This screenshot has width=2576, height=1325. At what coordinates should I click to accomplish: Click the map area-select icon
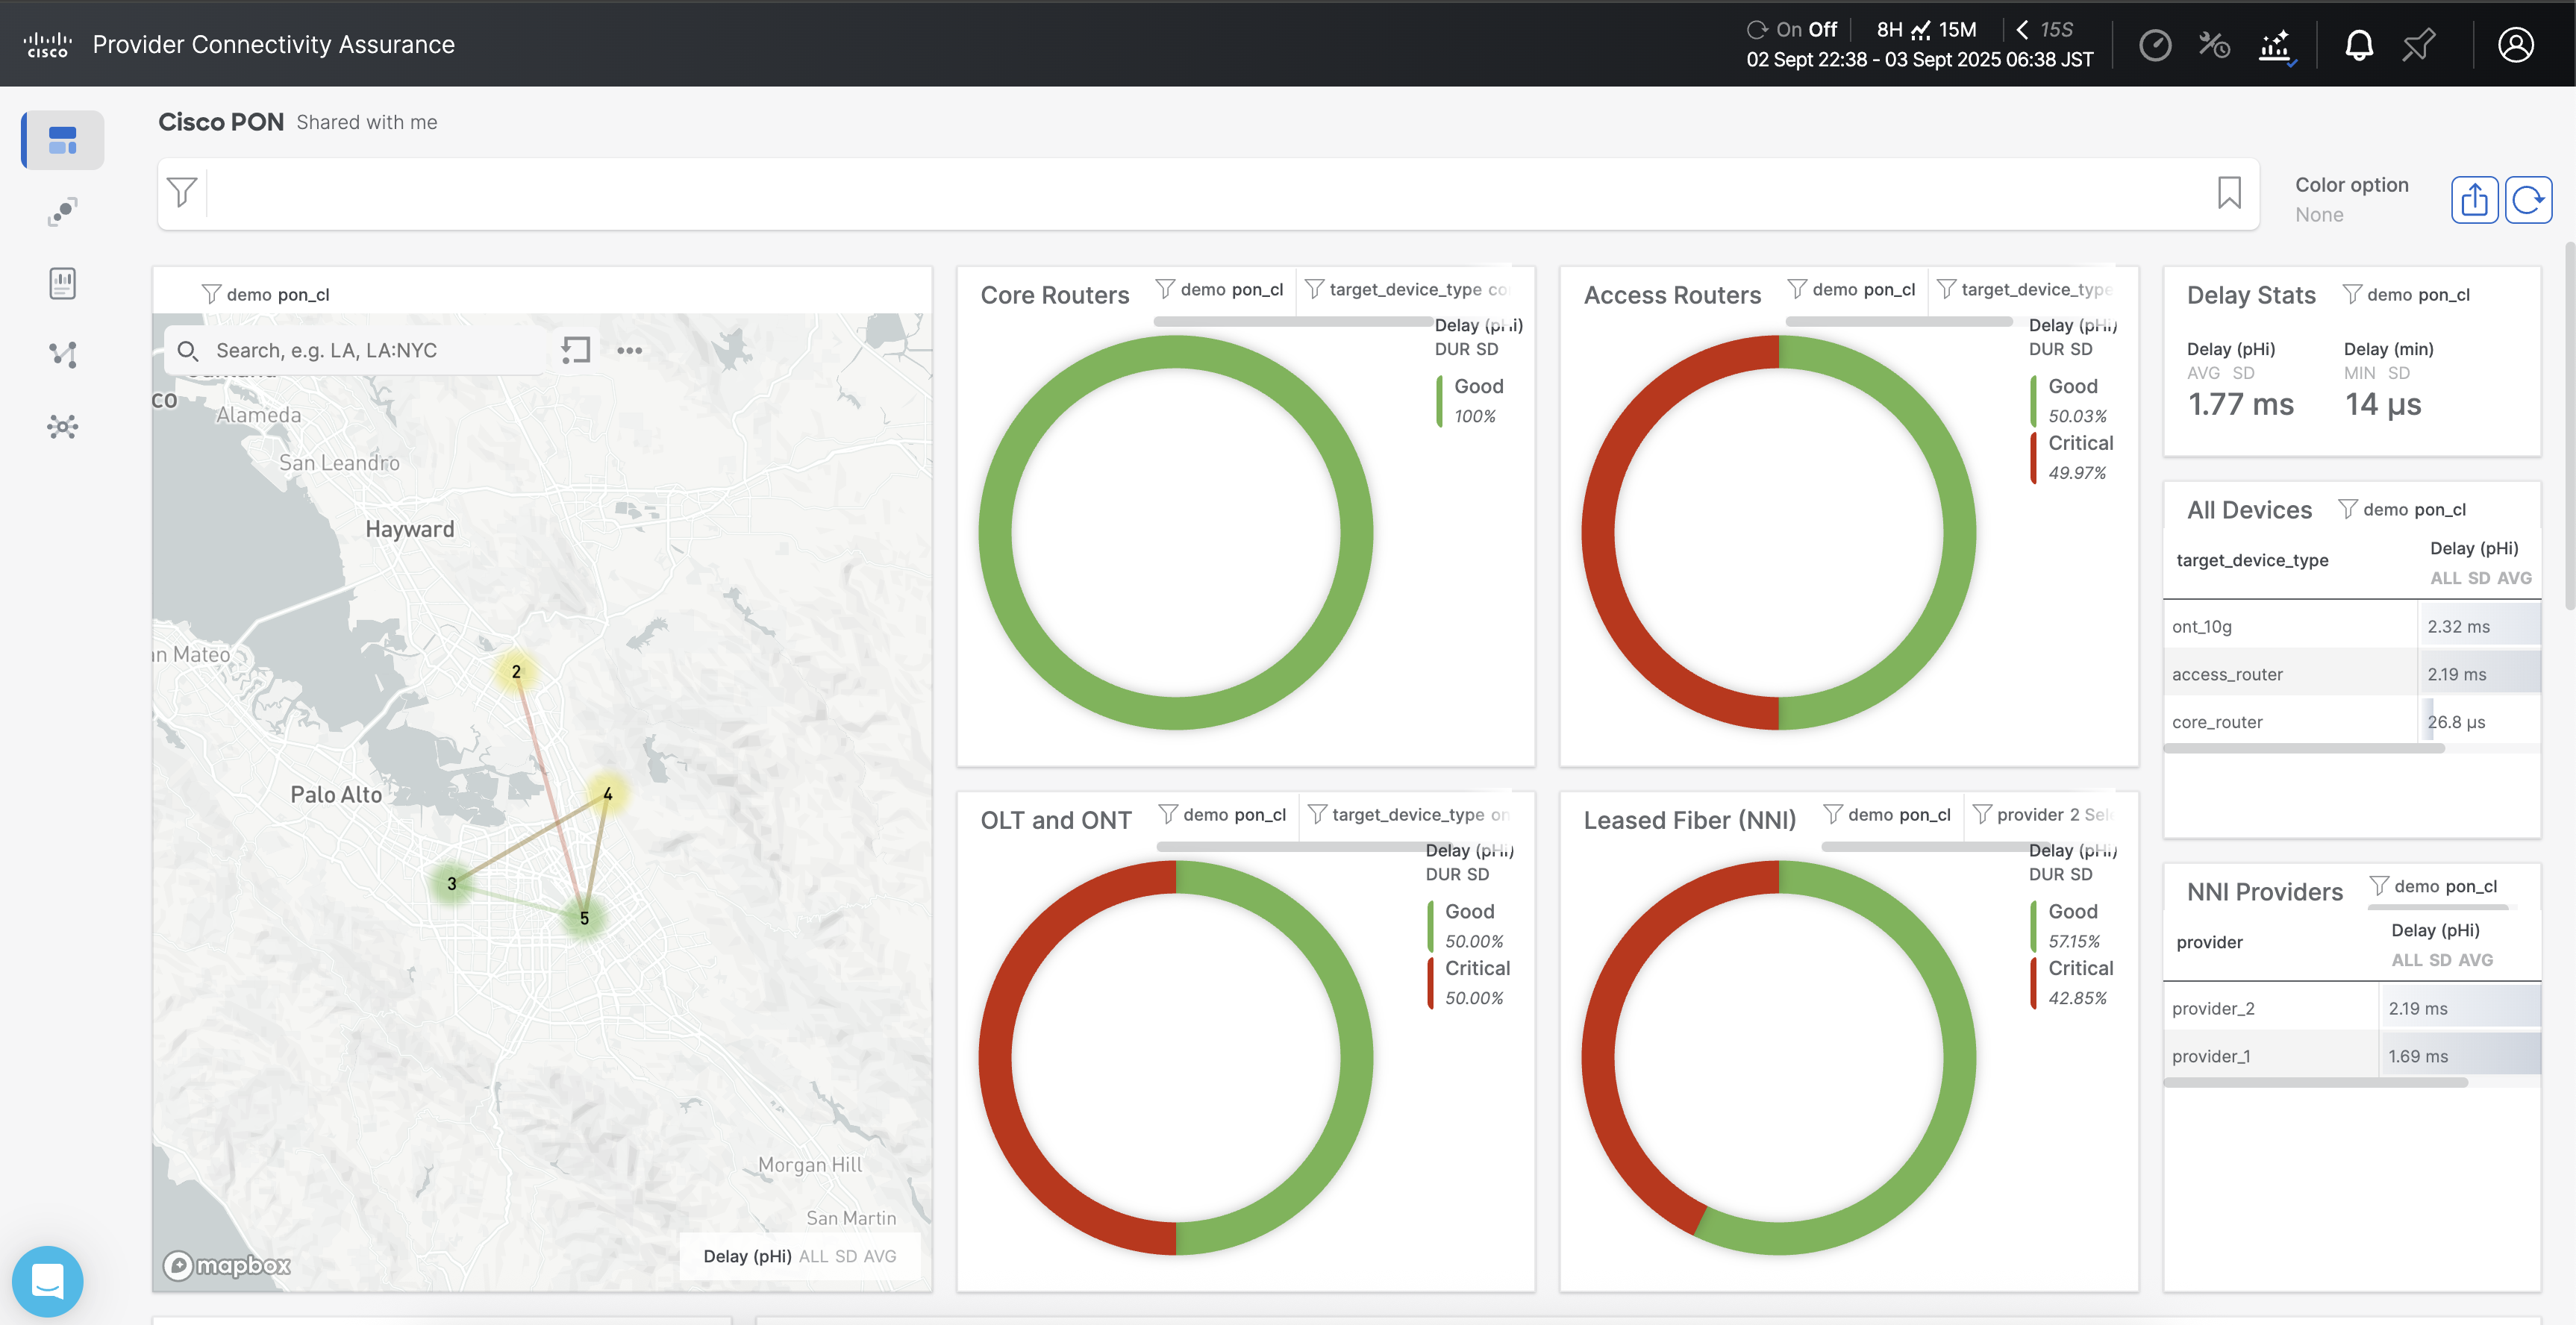576,350
